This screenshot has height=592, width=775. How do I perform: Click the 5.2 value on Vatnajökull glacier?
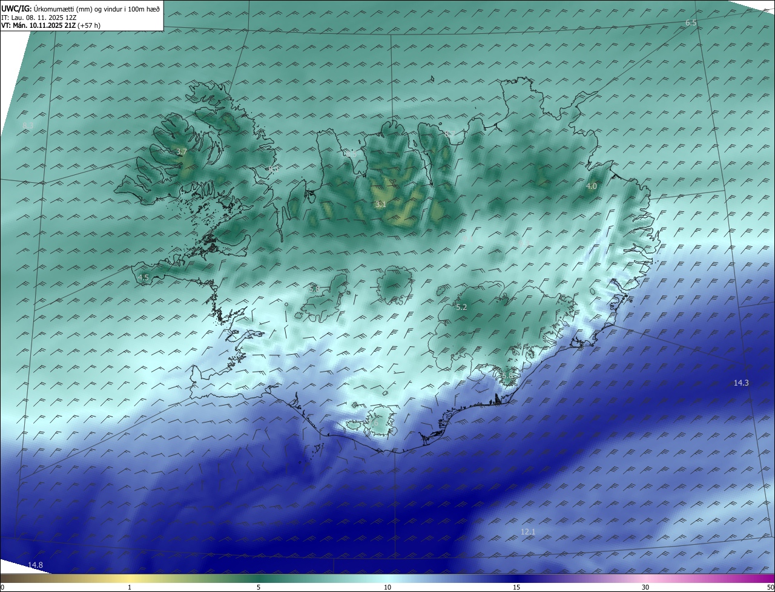pos(461,308)
